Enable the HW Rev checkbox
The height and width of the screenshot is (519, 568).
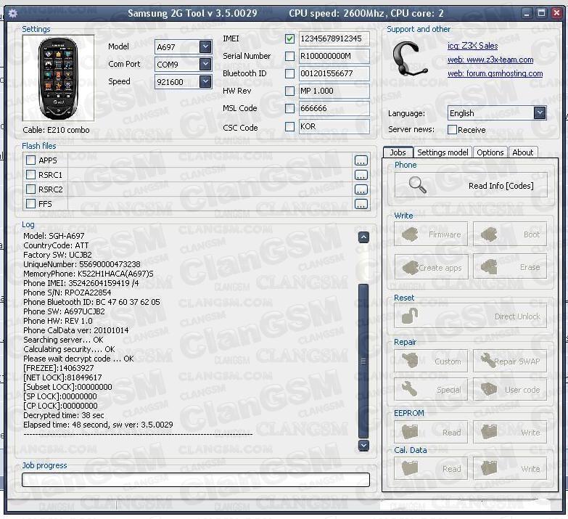pos(289,91)
